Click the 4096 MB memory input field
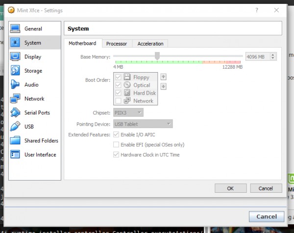The width and height of the screenshot is (294, 233). coord(258,56)
